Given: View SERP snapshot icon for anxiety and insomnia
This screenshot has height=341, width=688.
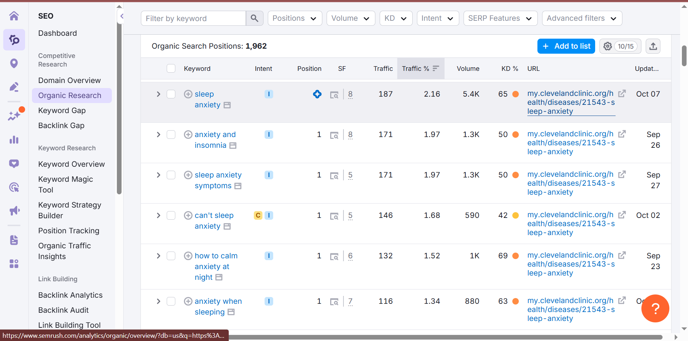Looking at the screenshot, I should click(334, 135).
